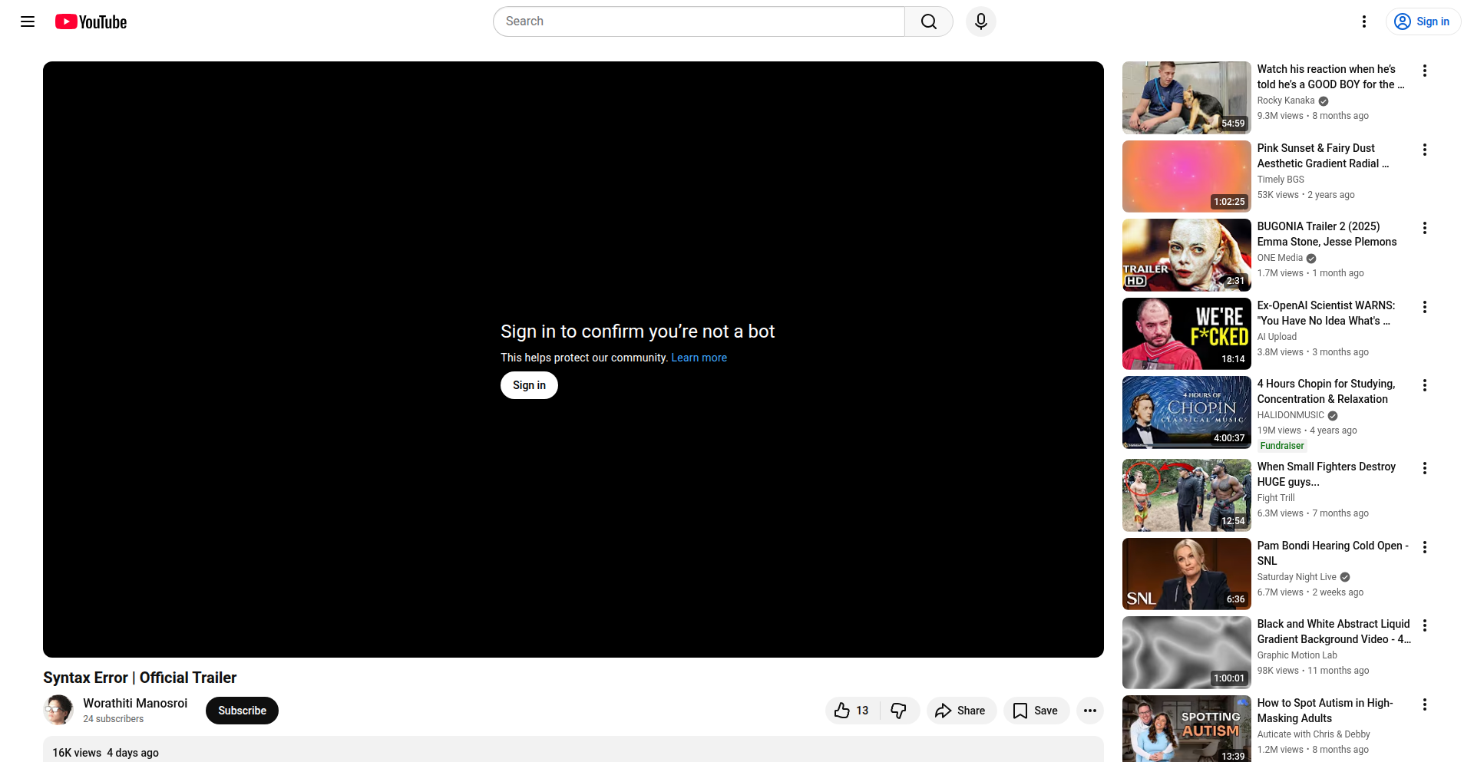Open the Spotting Autism video thumbnail

coord(1187,729)
